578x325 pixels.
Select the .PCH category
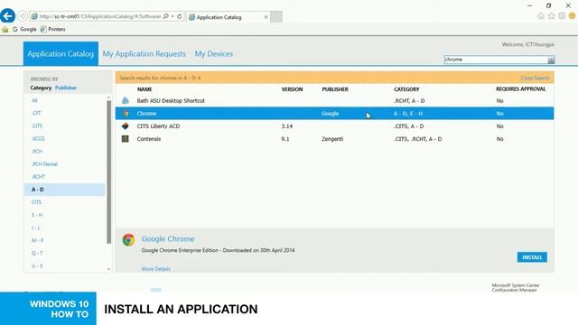click(37, 152)
